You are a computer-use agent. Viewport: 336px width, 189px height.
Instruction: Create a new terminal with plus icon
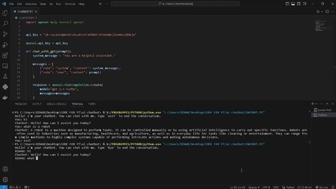(312, 104)
